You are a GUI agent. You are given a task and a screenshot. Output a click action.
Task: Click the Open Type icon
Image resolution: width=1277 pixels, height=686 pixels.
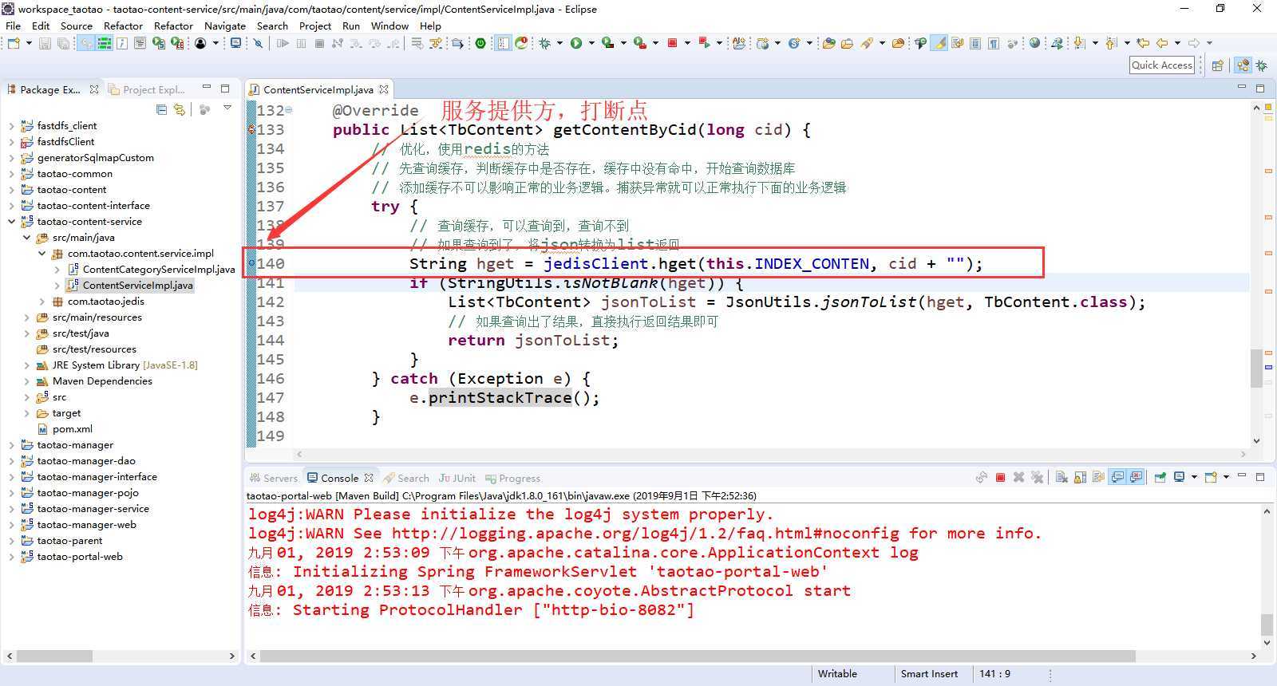[x=829, y=43]
